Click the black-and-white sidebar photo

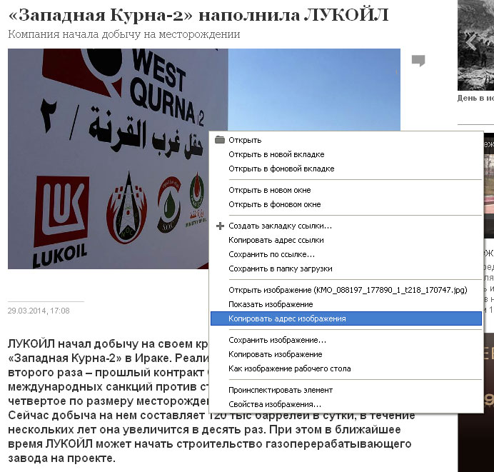475,46
